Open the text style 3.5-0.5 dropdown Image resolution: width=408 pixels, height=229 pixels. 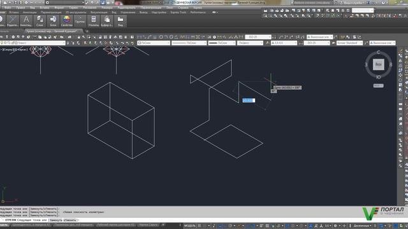(x=284, y=43)
